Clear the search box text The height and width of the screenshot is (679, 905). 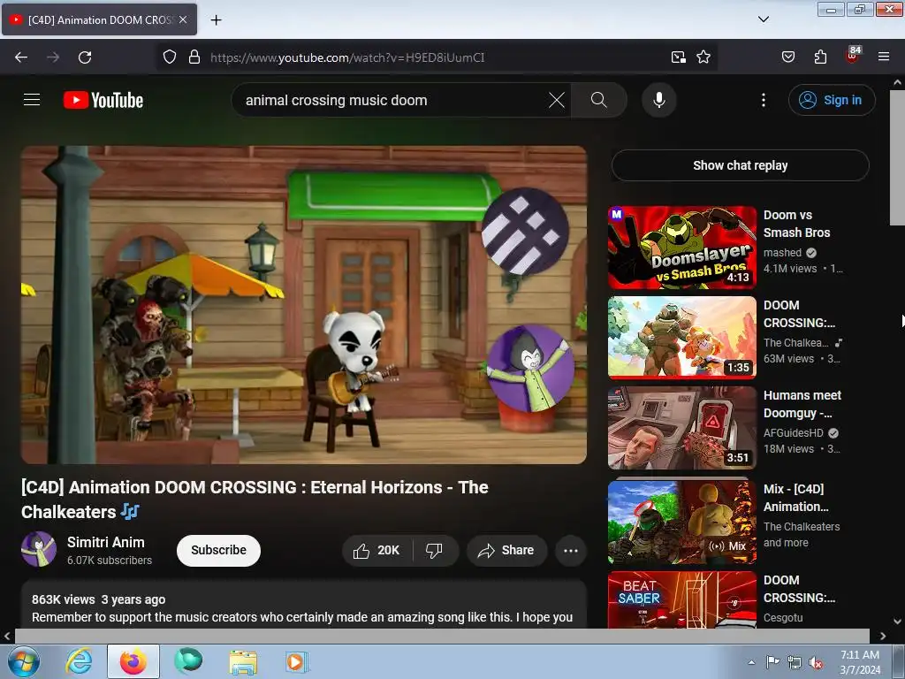coord(557,100)
